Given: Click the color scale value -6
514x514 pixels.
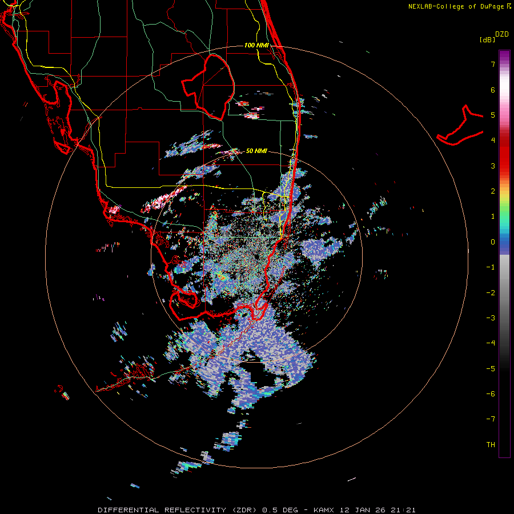Looking at the screenshot, I should coord(491,394).
